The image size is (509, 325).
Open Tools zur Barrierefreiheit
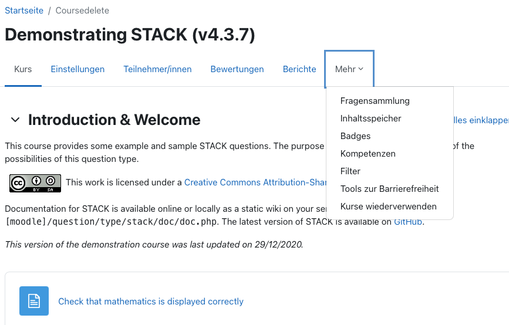(x=389, y=189)
